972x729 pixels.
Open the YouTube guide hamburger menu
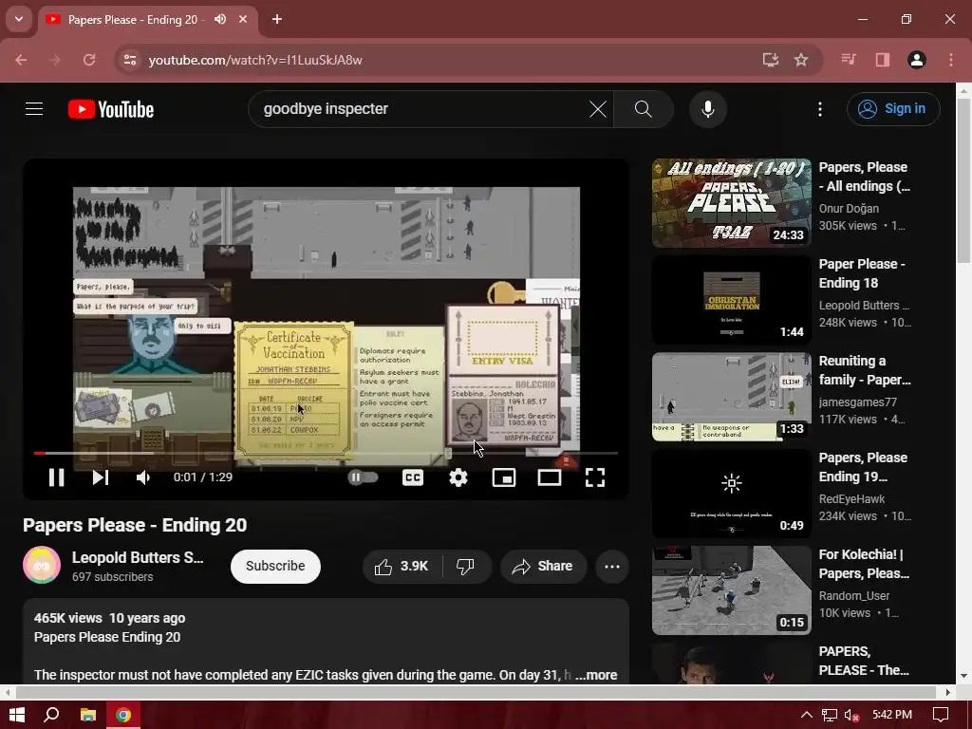(34, 109)
